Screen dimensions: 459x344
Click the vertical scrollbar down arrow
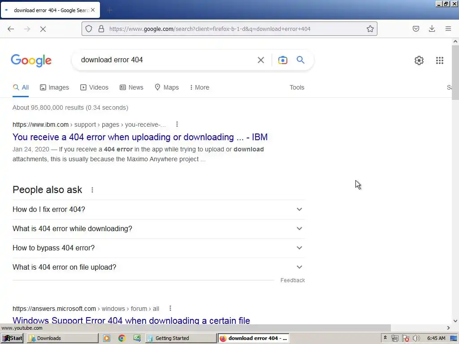(455, 321)
